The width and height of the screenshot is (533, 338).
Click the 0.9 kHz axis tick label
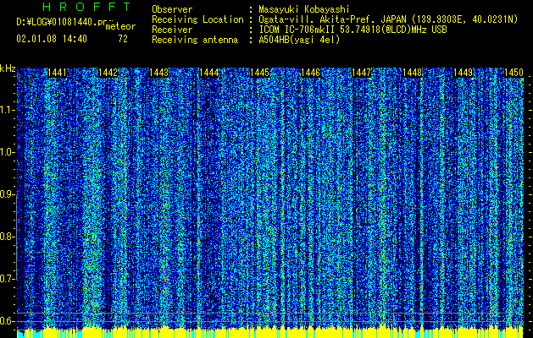point(7,194)
